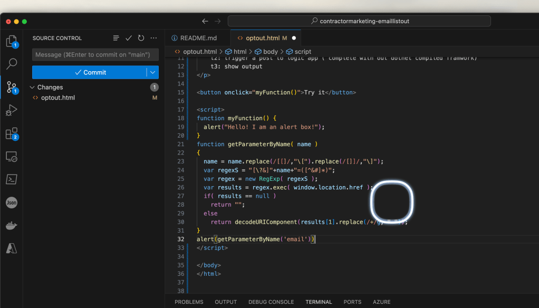Open Source Control more actions menu
The width and height of the screenshot is (539, 308).
[x=153, y=38]
